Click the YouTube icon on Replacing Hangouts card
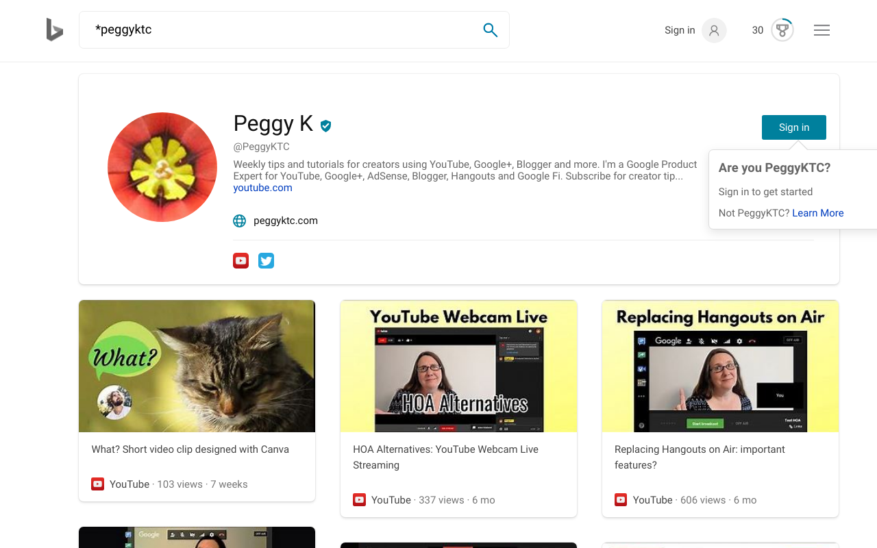877x548 pixels. coord(620,499)
